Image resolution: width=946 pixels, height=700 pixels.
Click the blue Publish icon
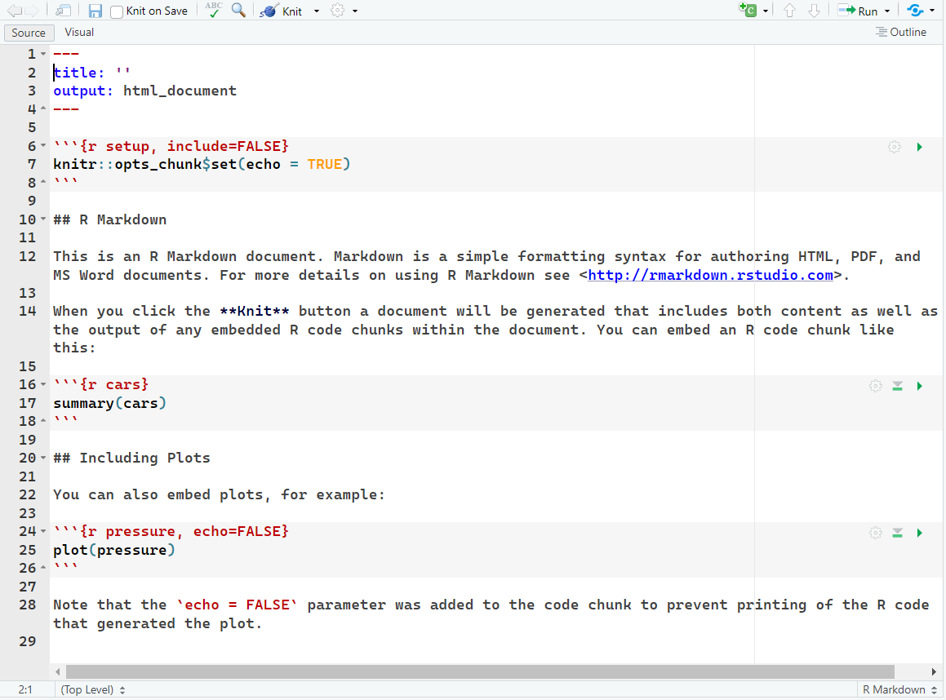click(x=915, y=11)
